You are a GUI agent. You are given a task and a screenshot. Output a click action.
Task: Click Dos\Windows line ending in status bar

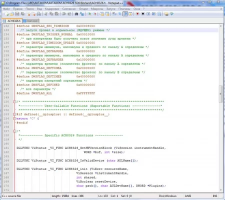coord(167,196)
